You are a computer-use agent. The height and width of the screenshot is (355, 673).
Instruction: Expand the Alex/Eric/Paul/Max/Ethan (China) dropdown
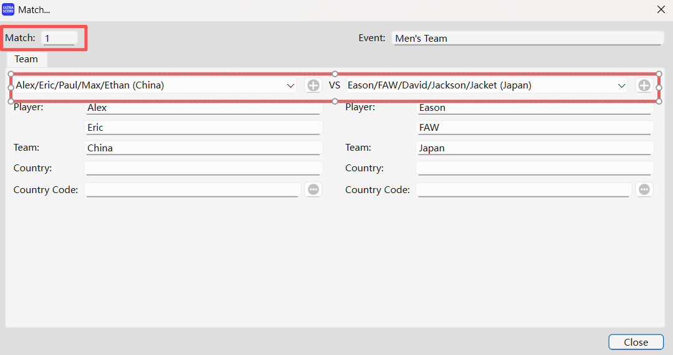290,85
